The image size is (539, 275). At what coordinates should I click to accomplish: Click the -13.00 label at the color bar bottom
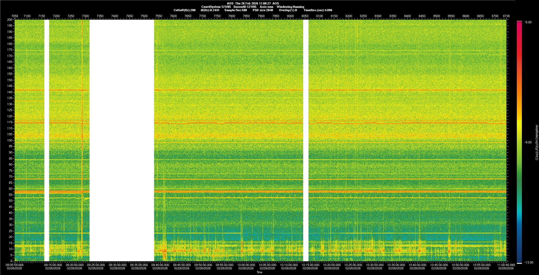pos(529,263)
